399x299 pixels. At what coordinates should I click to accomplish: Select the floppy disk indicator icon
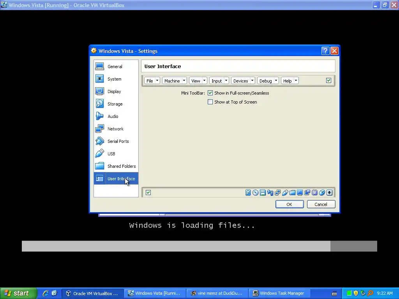click(263, 192)
